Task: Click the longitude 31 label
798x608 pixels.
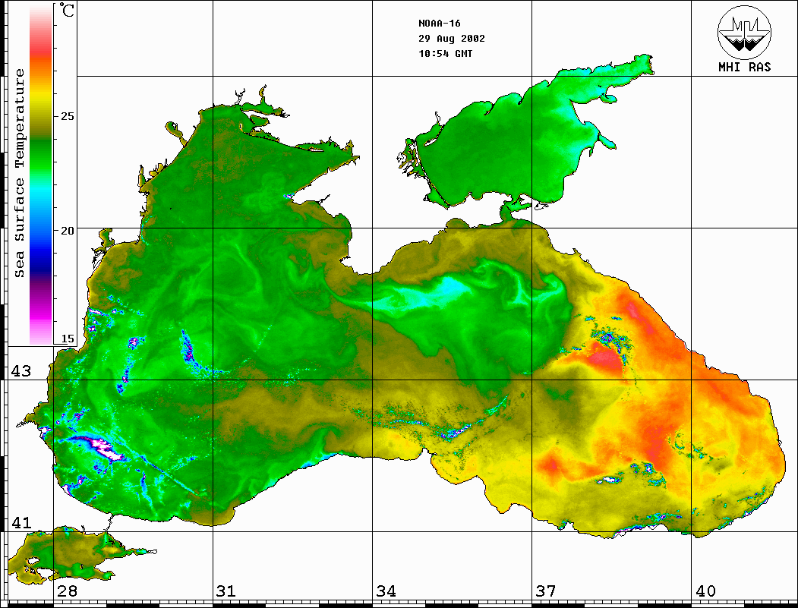Action: click(x=226, y=591)
